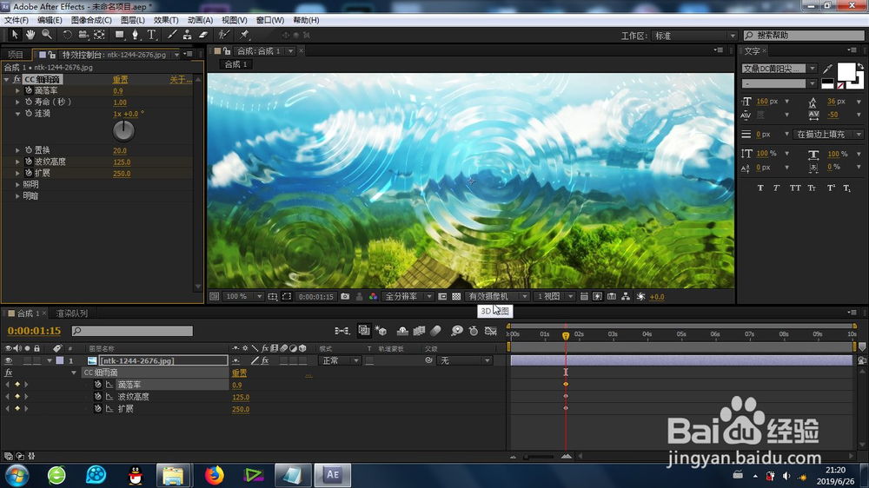Click the timeline current time 0:00:01:15
This screenshot has width=869, height=488.
point(35,331)
